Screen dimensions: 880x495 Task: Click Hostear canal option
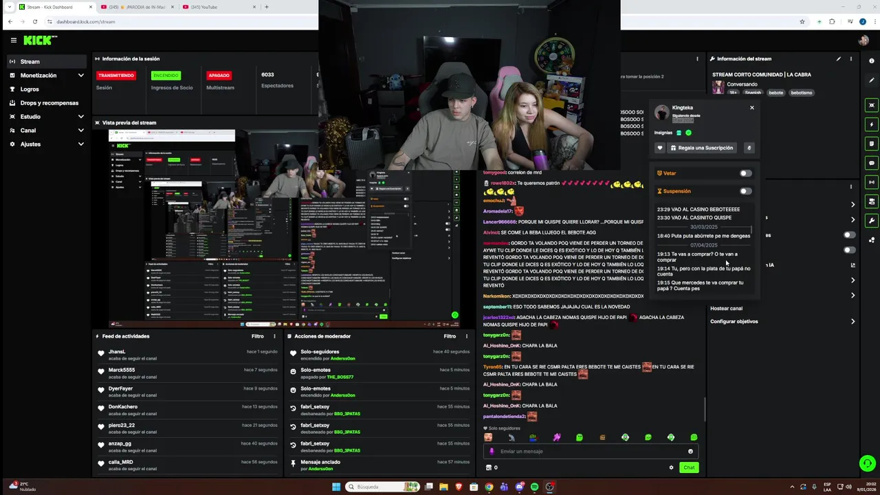pos(726,309)
